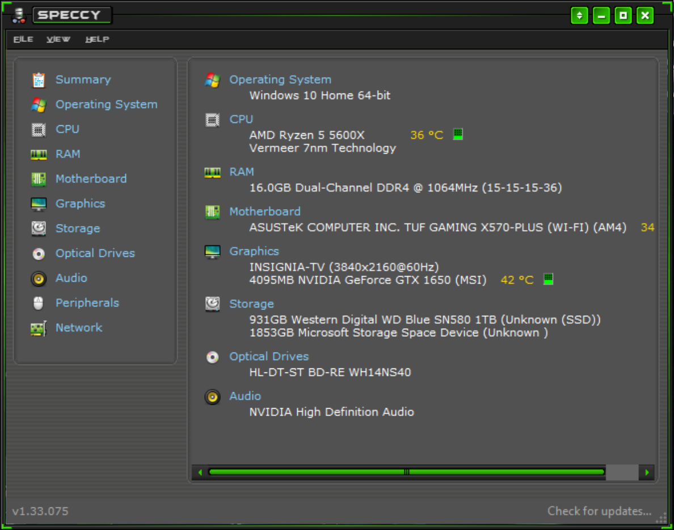Click the HL-DT-ST BD-RE WH14NS40 text
The width and height of the screenshot is (674, 530).
tap(330, 372)
